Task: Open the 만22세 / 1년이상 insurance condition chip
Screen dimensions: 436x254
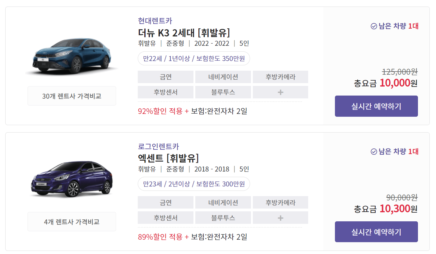Action: 194,58
